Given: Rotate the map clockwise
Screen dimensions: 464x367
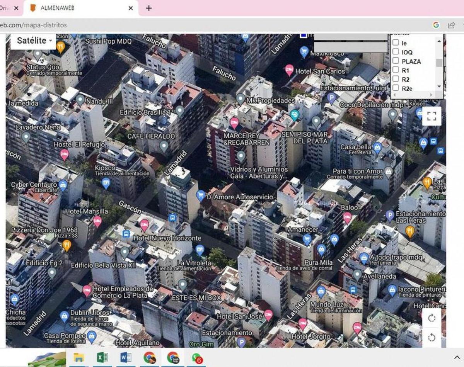Looking at the screenshot, I should click(x=432, y=318).
